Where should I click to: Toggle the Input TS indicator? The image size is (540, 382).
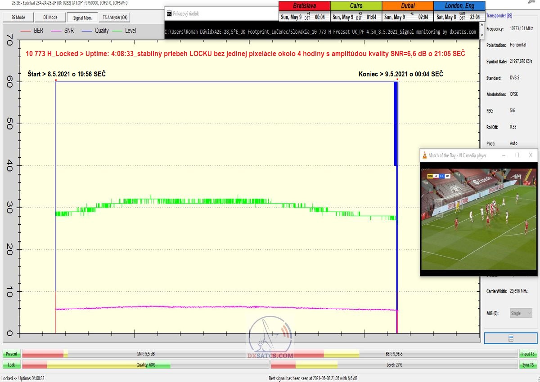[528, 354]
